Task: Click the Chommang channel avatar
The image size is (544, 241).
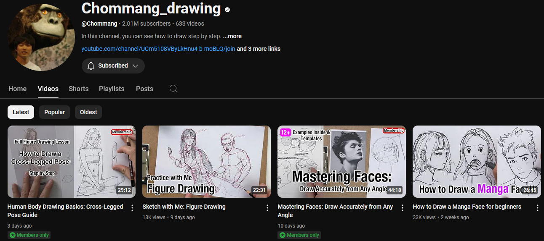Action: coord(41,37)
